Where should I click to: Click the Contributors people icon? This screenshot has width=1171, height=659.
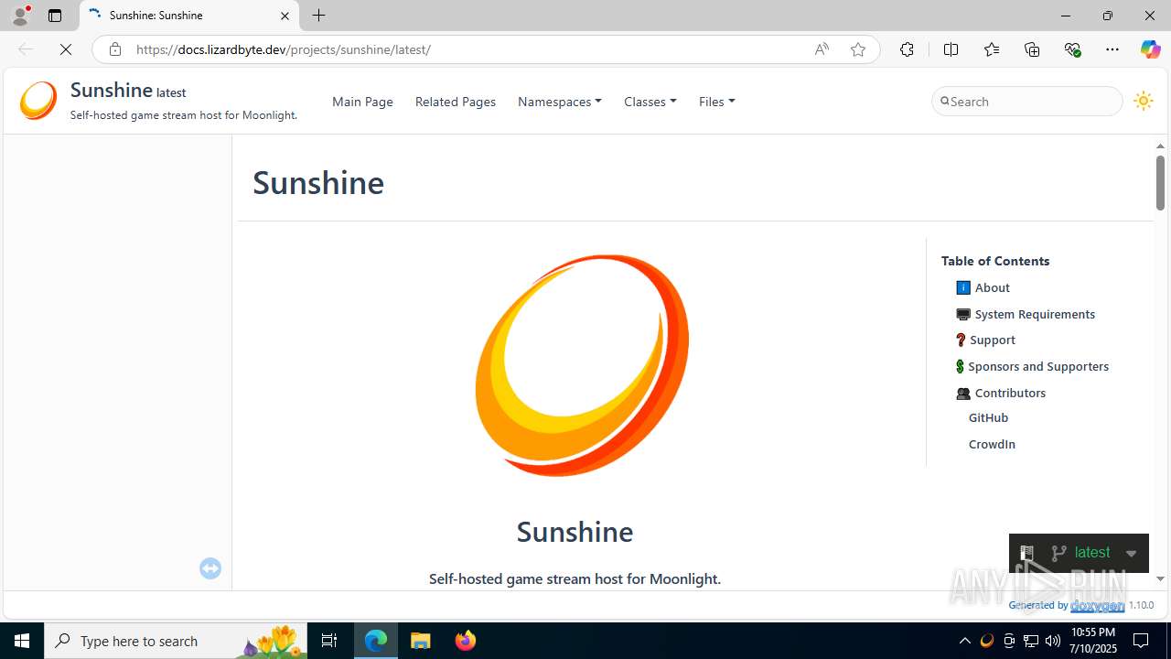point(963,393)
